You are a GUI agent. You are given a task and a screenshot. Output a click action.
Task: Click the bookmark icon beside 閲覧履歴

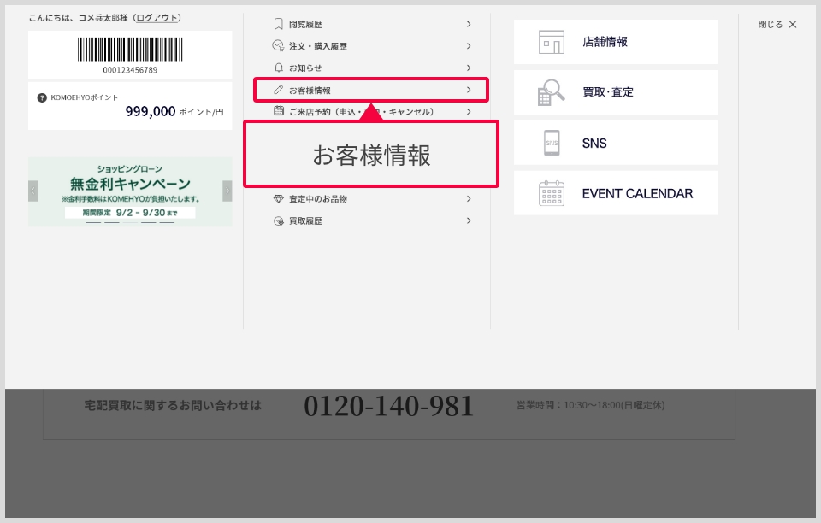tap(278, 25)
